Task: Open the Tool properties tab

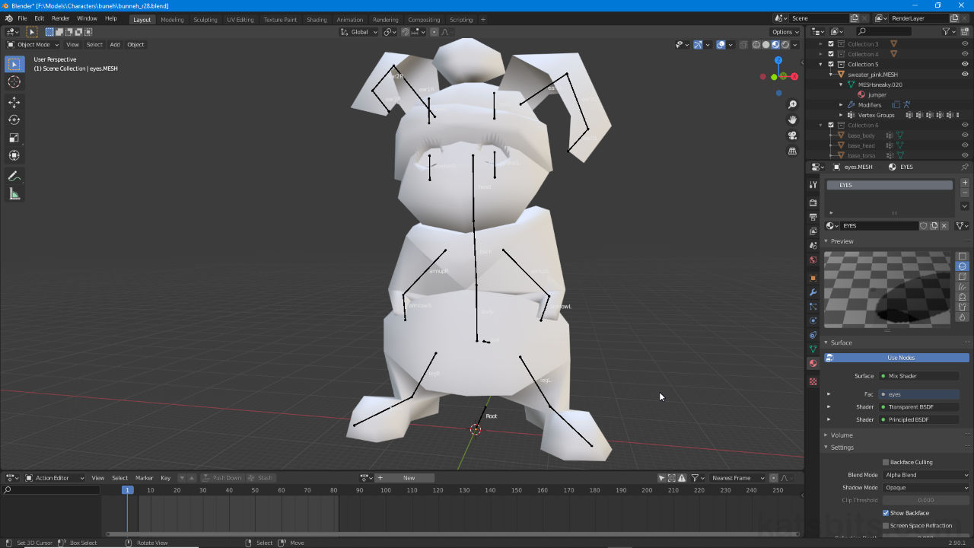Action: [813, 185]
